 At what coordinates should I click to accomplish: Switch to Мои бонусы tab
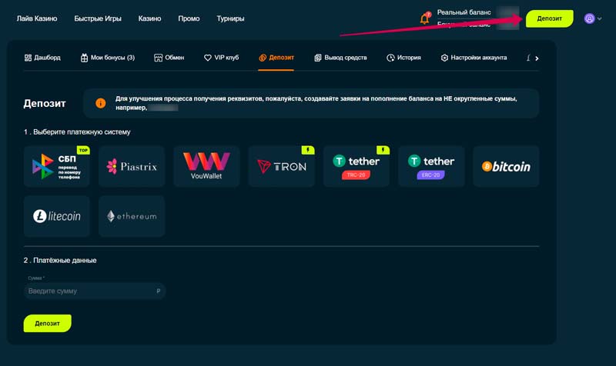click(x=107, y=58)
